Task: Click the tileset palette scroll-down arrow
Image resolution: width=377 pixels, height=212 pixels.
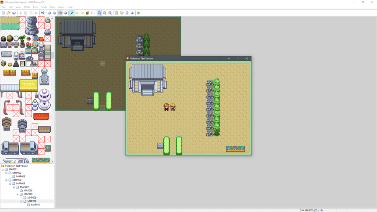Action: (x=52, y=161)
